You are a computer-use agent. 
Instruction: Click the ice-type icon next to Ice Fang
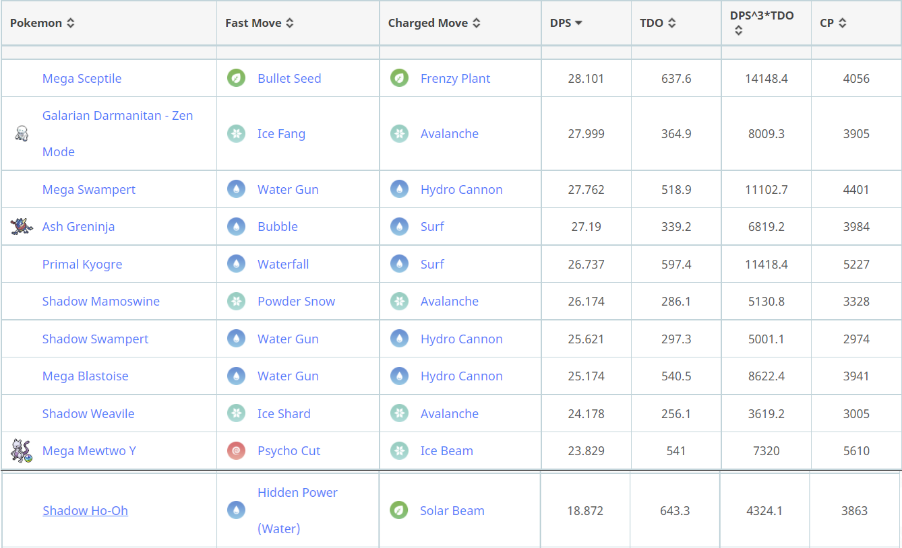pyautogui.click(x=236, y=133)
